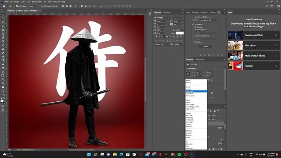Select the Zoom tool in the toolbar
The width and height of the screenshot is (281, 158).
3,91
